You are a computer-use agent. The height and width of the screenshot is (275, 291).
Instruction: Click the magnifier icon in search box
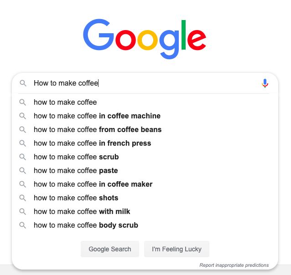click(x=23, y=83)
